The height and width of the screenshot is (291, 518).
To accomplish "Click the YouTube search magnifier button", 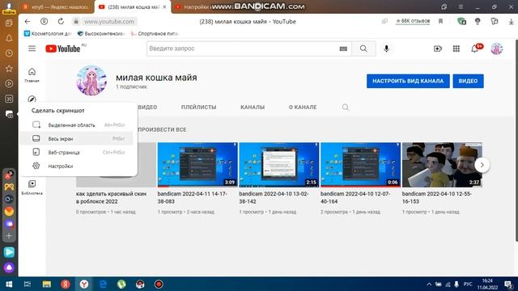I will [x=363, y=48].
